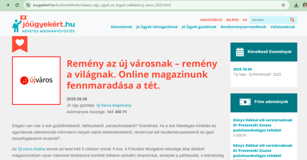Click the donation total 141 450 Ft
This screenshot has width=307, height=160.
117,112
